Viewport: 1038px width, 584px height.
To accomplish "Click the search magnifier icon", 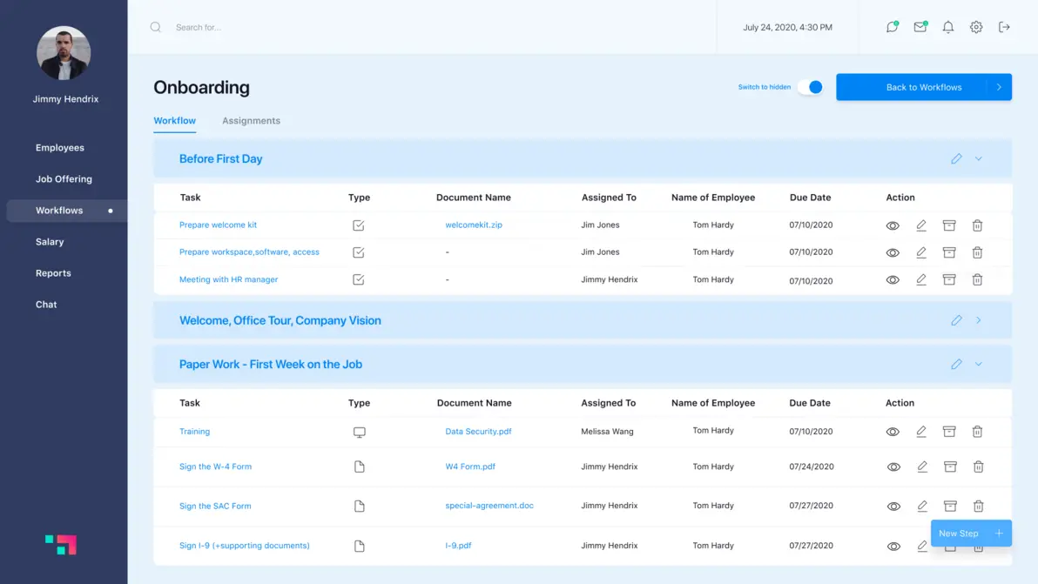I will point(156,27).
